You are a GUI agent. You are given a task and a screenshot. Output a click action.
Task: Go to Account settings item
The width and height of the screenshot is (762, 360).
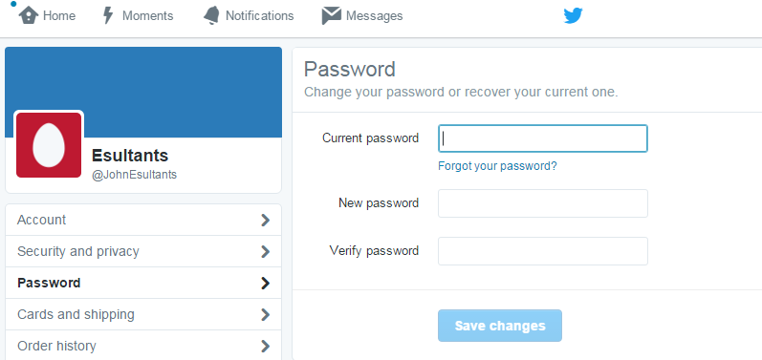click(143, 220)
